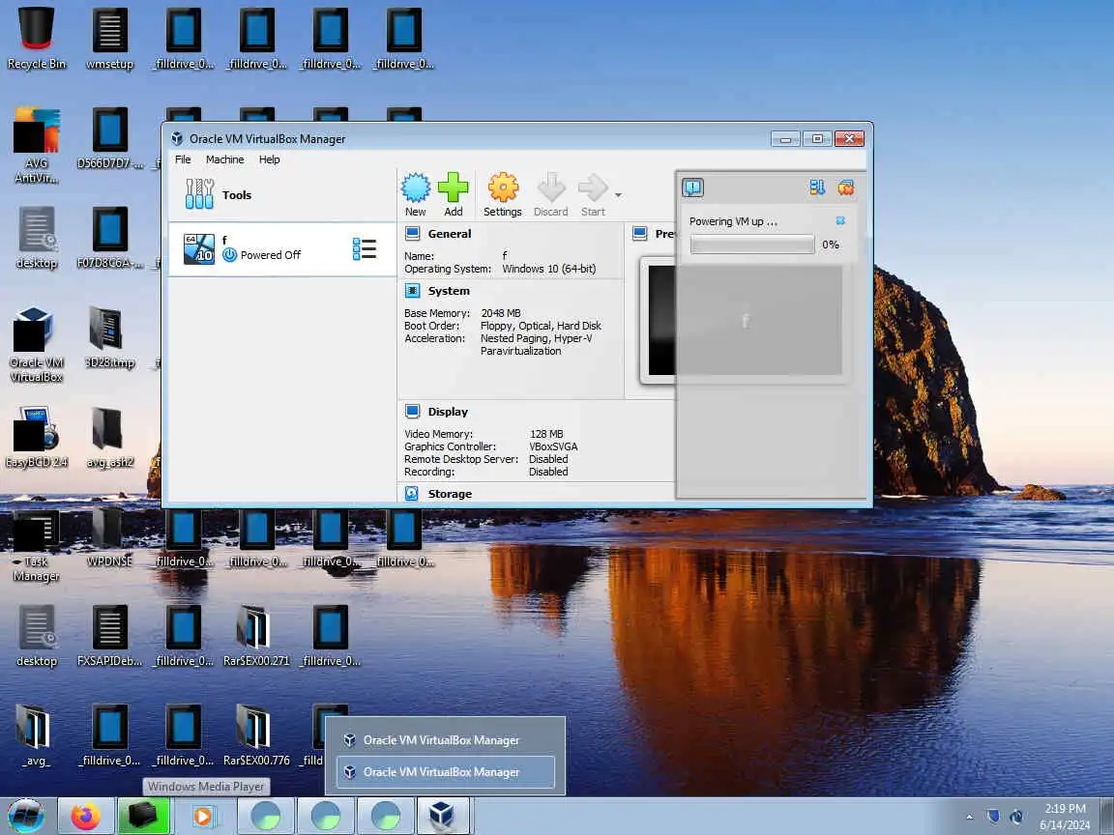Select the WPDNSE desktop folder
Viewport: 1114px width, 835px height.
tap(109, 536)
